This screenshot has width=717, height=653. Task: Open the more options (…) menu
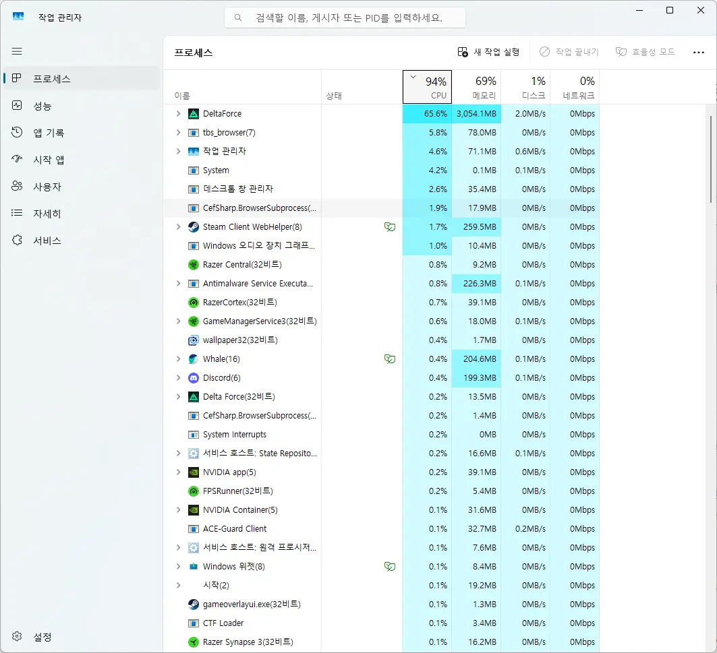(x=698, y=52)
